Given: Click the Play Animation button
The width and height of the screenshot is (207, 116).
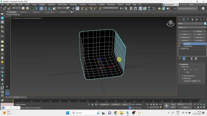Looking at the screenshot, I should [x=154, y=104].
